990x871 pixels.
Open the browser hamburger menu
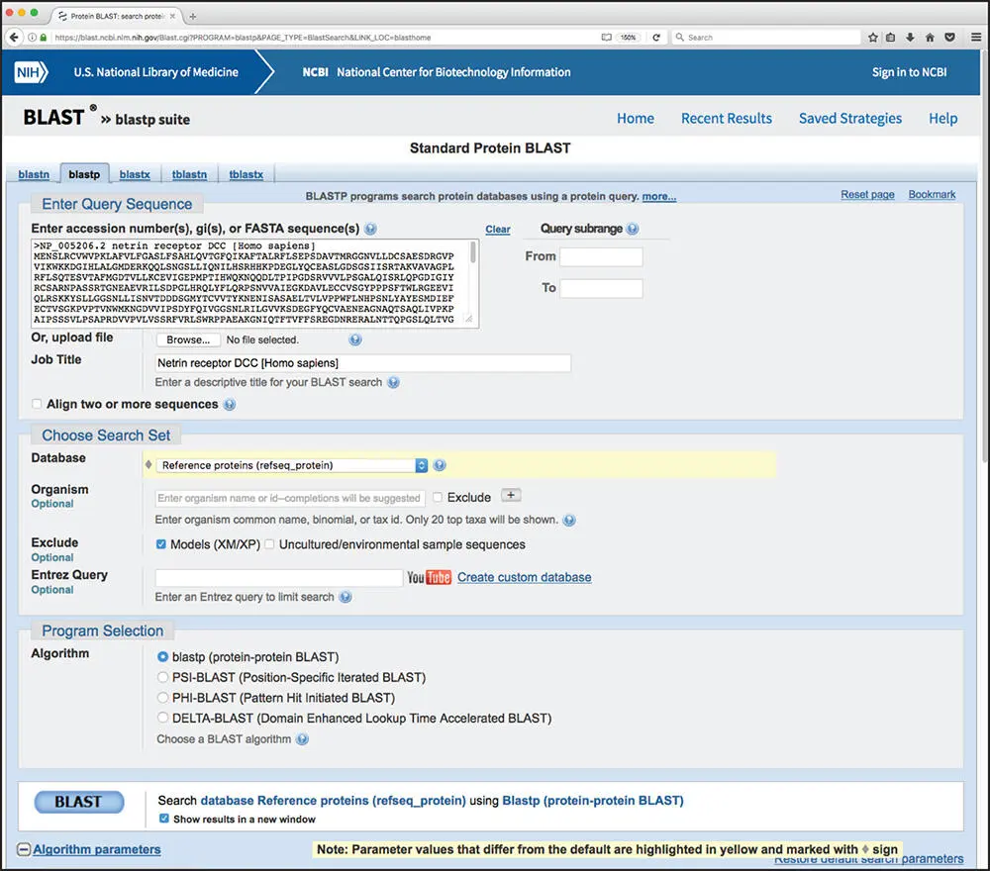coord(976,38)
